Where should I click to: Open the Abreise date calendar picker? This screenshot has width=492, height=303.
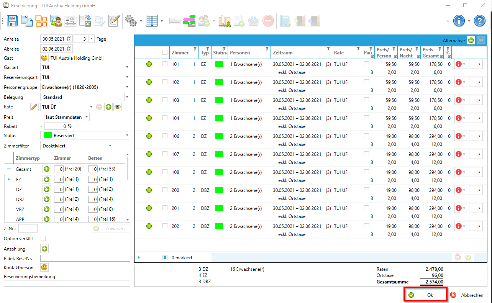pos(69,49)
